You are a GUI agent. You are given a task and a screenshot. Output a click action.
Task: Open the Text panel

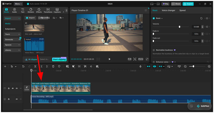tap(23, 10)
